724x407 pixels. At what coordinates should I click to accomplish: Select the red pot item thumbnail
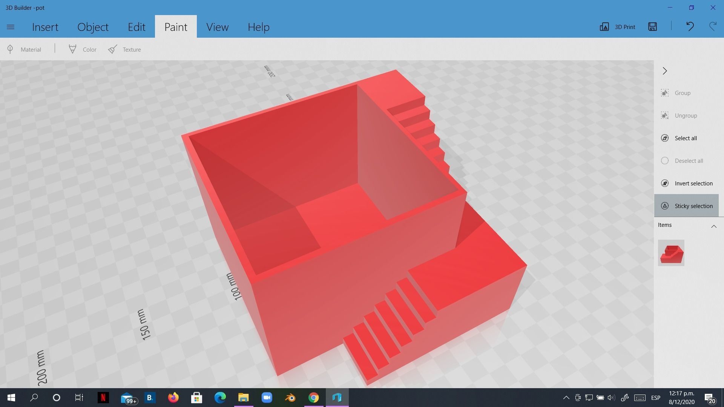tap(671, 253)
